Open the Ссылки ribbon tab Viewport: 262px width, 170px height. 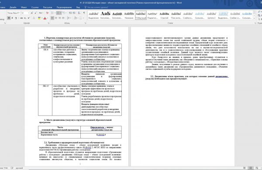point(35,7)
